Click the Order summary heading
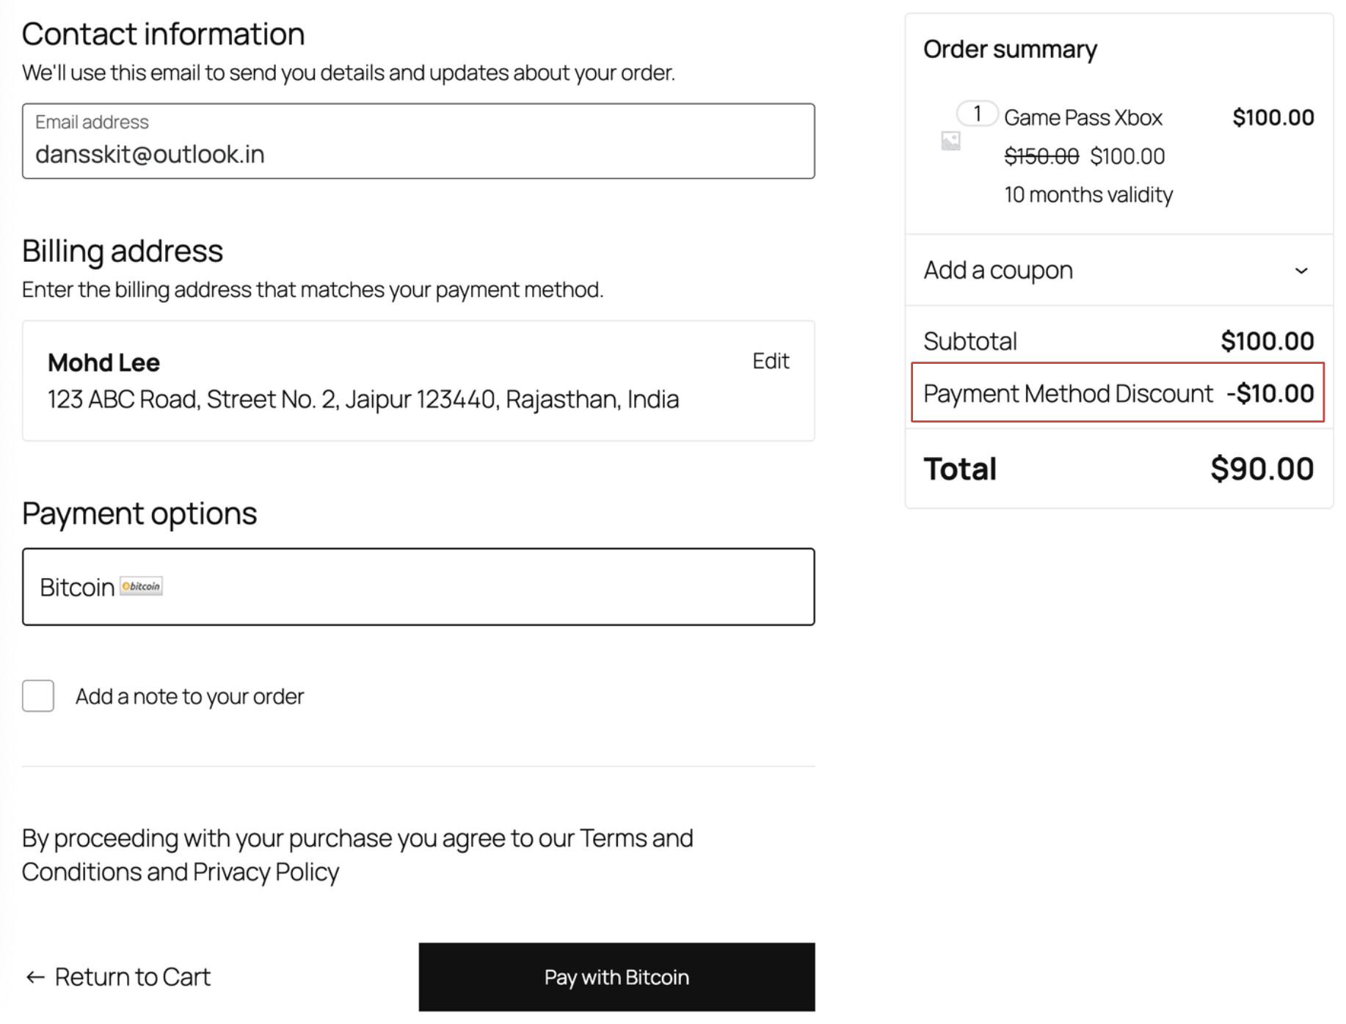This screenshot has height=1024, width=1346. [x=1010, y=49]
